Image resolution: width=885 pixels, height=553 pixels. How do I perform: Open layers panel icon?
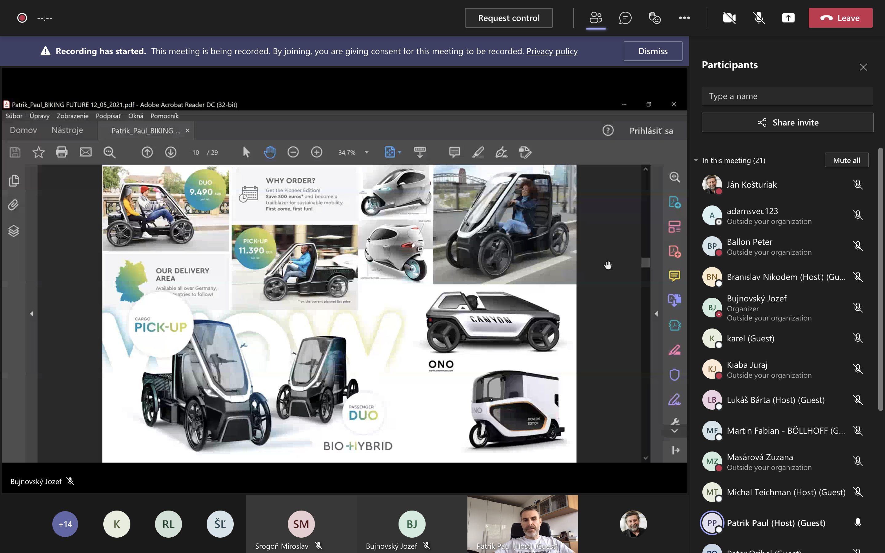(14, 231)
